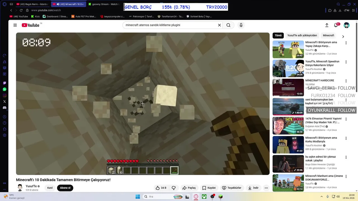The height and width of the screenshot is (201, 358).
Task: Open YouTube notifications bell
Action: (x=336, y=25)
